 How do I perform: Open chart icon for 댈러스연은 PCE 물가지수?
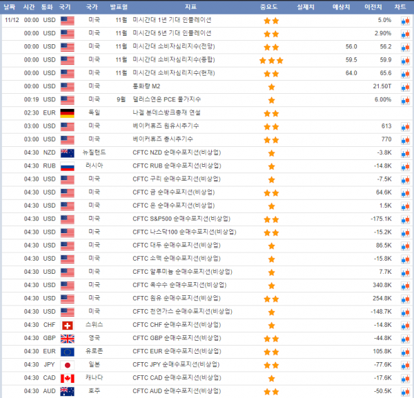tap(405, 100)
